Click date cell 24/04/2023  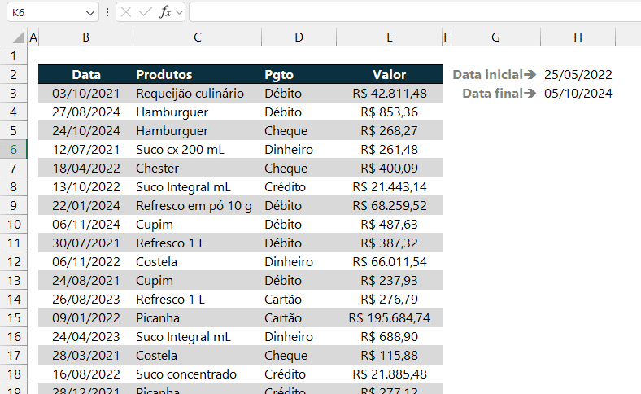[x=86, y=337]
